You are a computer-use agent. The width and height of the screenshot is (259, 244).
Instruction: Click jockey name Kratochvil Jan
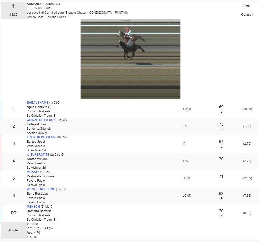pyautogui.click(x=37, y=159)
